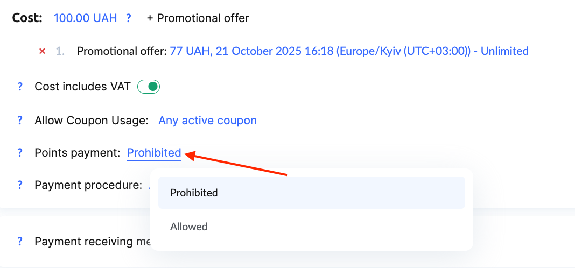Open the Any active coupon dropdown
The width and height of the screenshot is (575, 268).
tap(207, 121)
